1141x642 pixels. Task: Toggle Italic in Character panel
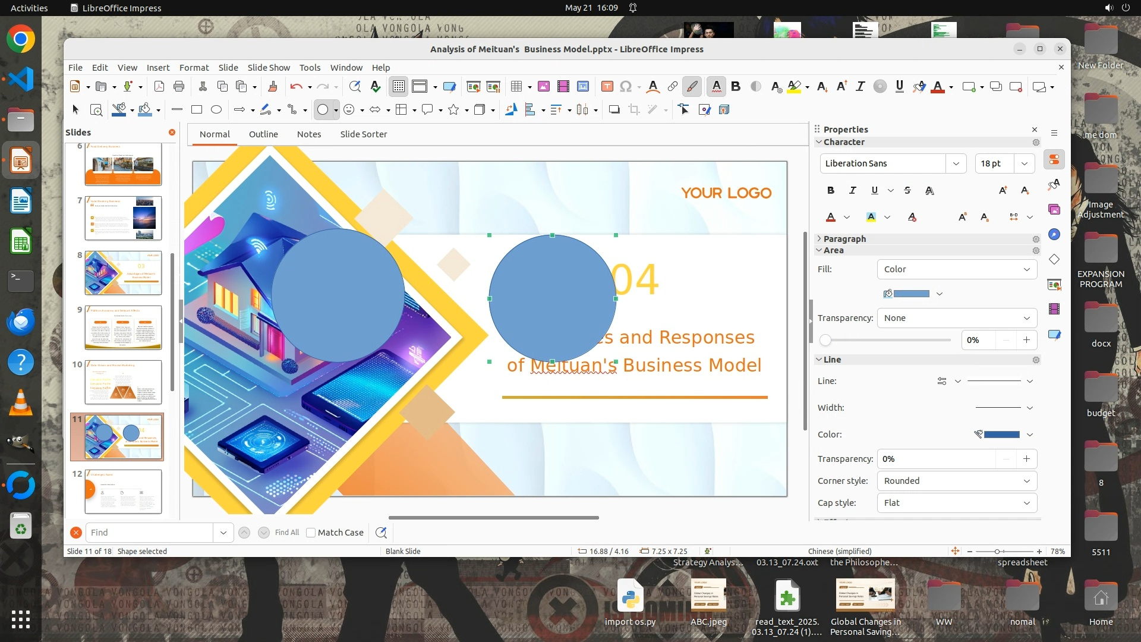point(853,190)
